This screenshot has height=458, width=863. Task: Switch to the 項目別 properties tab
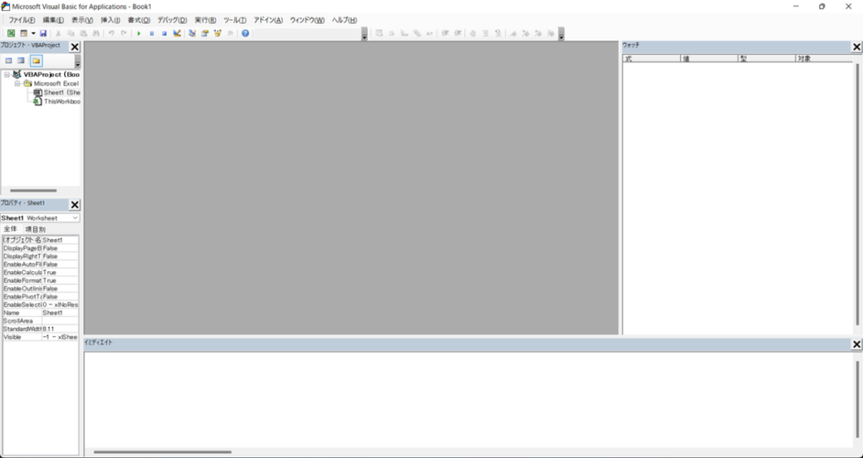pyautogui.click(x=35, y=229)
